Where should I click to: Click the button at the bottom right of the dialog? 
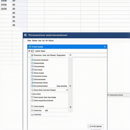pos(95,126)
